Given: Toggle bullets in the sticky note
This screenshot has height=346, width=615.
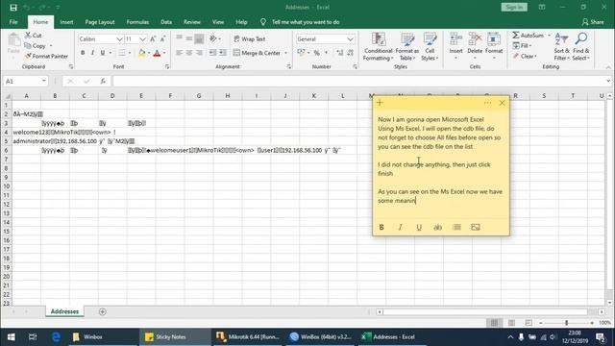Looking at the screenshot, I should 457,227.
